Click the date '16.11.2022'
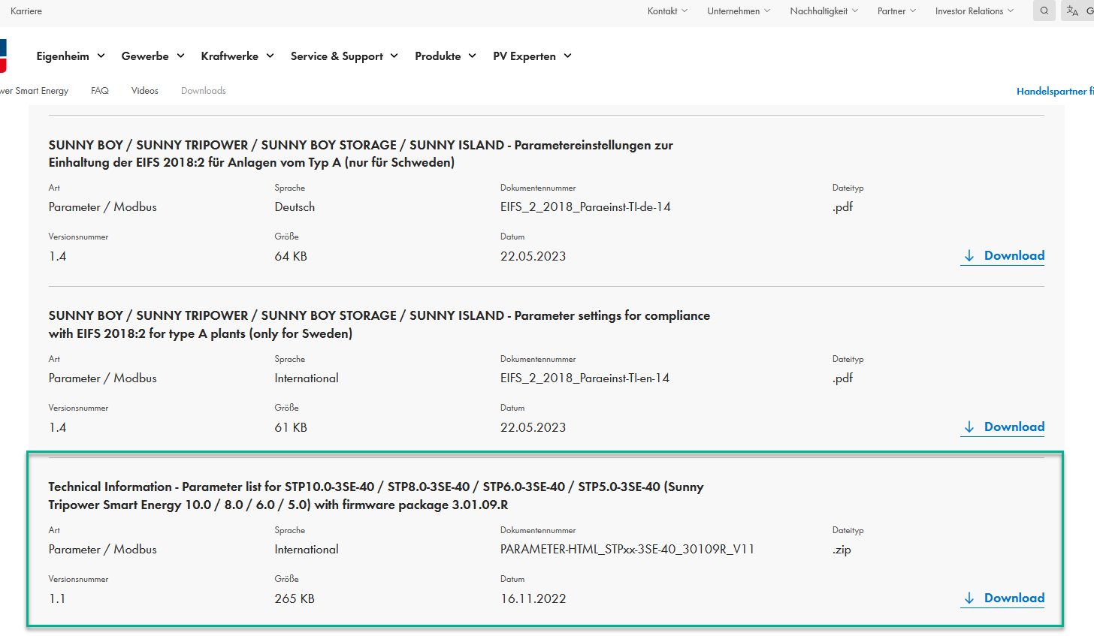This screenshot has height=636, width=1094. coord(533,599)
